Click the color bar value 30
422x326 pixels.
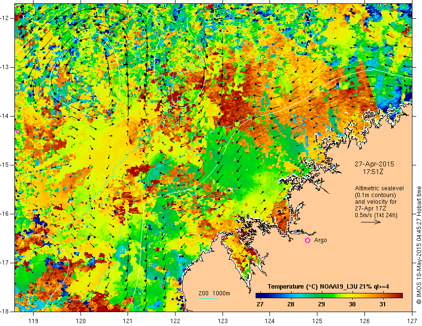pyautogui.click(x=352, y=304)
